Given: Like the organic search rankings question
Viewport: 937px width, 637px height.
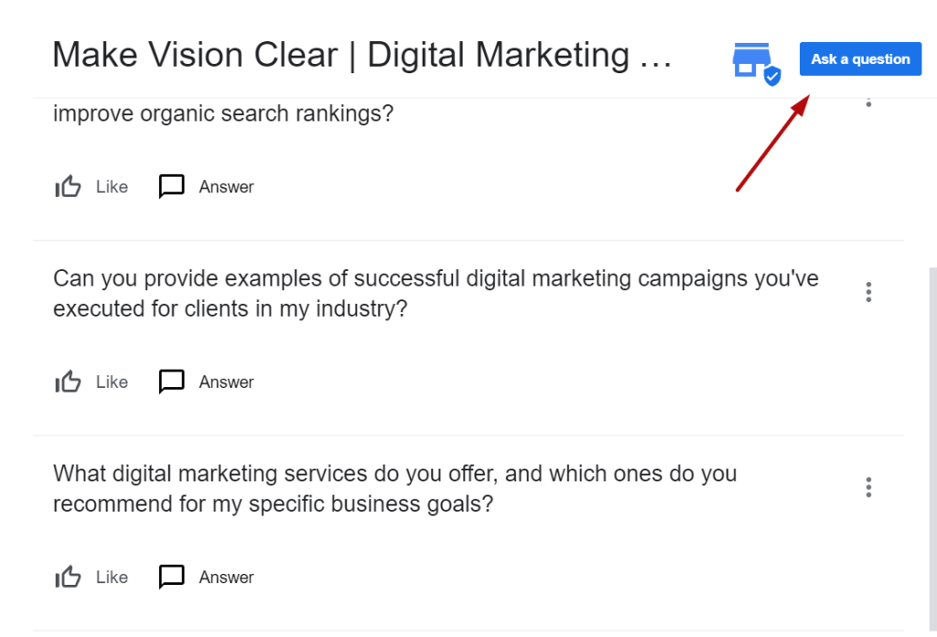Looking at the screenshot, I should 68,187.
